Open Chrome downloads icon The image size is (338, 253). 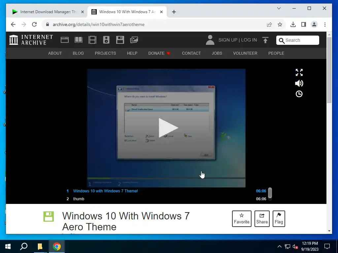point(293,24)
